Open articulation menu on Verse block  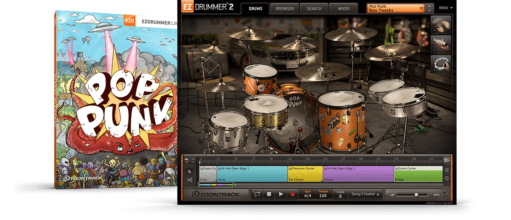(220, 169)
